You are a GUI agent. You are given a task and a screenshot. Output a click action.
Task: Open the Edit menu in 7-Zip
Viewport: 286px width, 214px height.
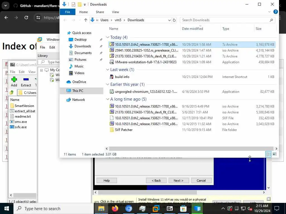click(22, 72)
